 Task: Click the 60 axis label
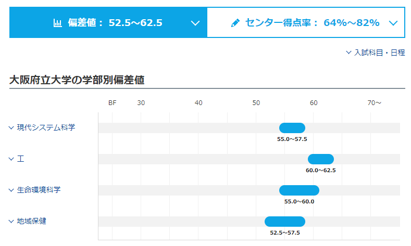[314, 103]
